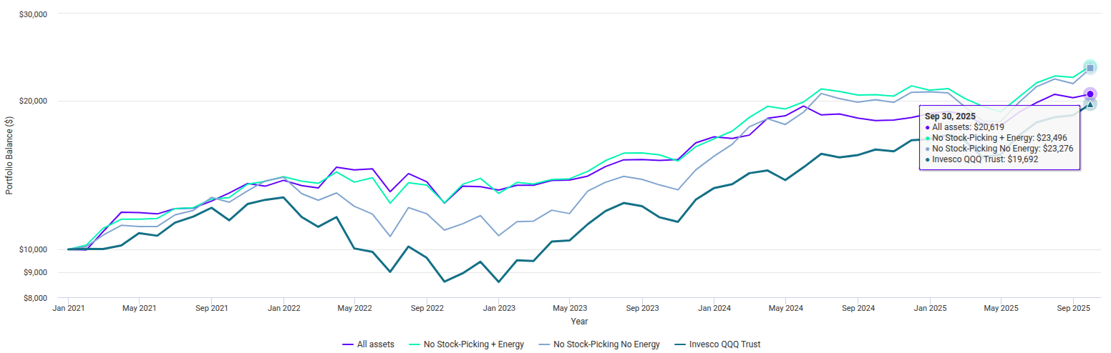1111x353 pixels.
Task: Click the Portfolio Balance ($) axis title
Action: click(x=9, y=156)
